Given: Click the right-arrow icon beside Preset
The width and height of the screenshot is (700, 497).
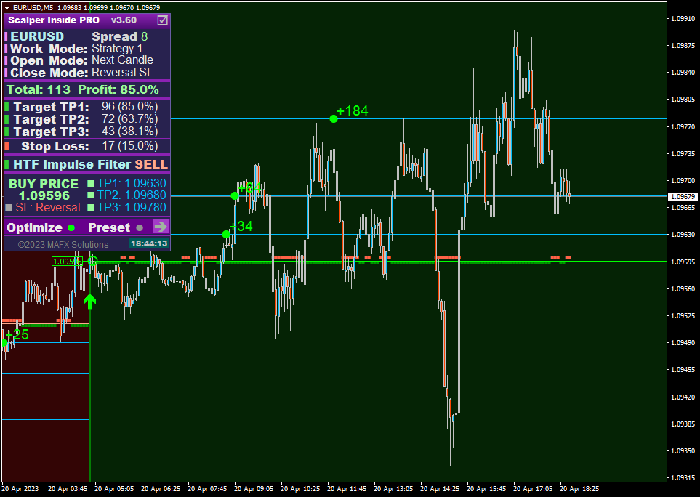Looking at the screenshot, I should click(160, 227).
